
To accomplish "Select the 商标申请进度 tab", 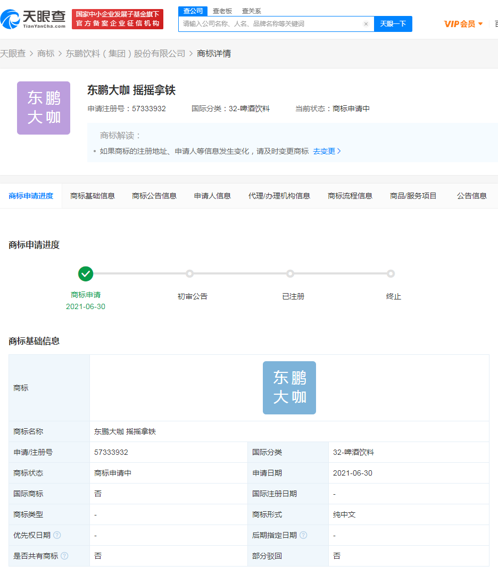I will (31, 196).
